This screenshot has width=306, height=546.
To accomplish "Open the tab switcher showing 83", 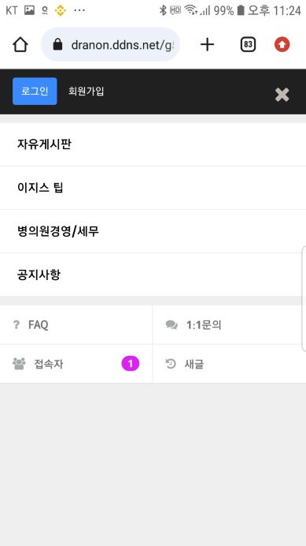I will tap(248, 44).
